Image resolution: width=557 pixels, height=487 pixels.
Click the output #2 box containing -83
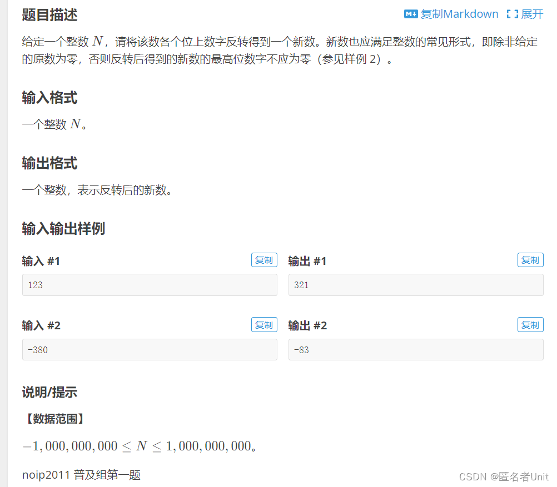416,350
